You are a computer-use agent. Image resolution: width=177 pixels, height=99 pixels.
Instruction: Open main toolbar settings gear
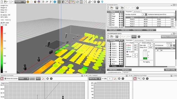pyautogui.click(x=95, y=2)
